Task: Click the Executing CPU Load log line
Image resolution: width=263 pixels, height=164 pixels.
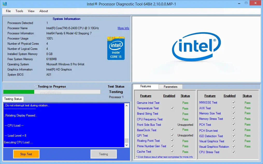Action: click(x=18, y=142)
